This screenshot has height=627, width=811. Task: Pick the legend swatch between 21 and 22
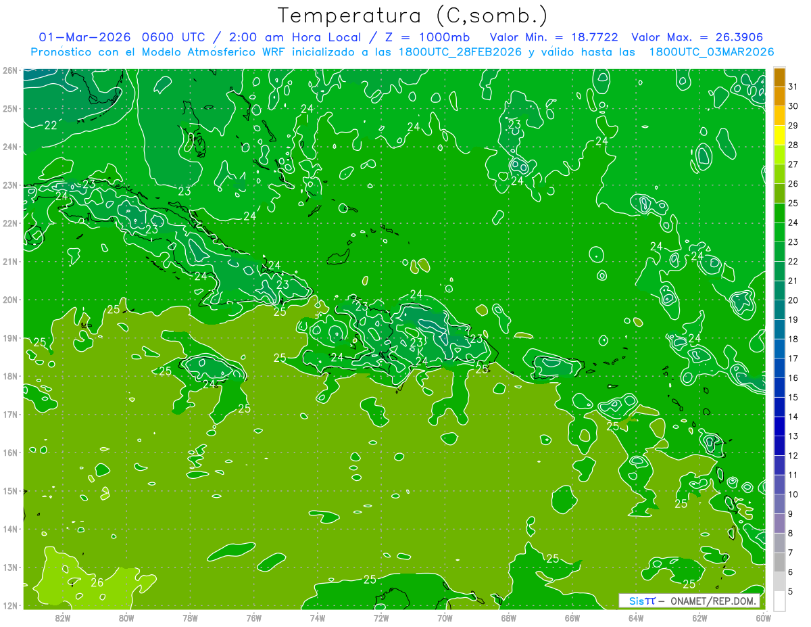click(779, 271)
